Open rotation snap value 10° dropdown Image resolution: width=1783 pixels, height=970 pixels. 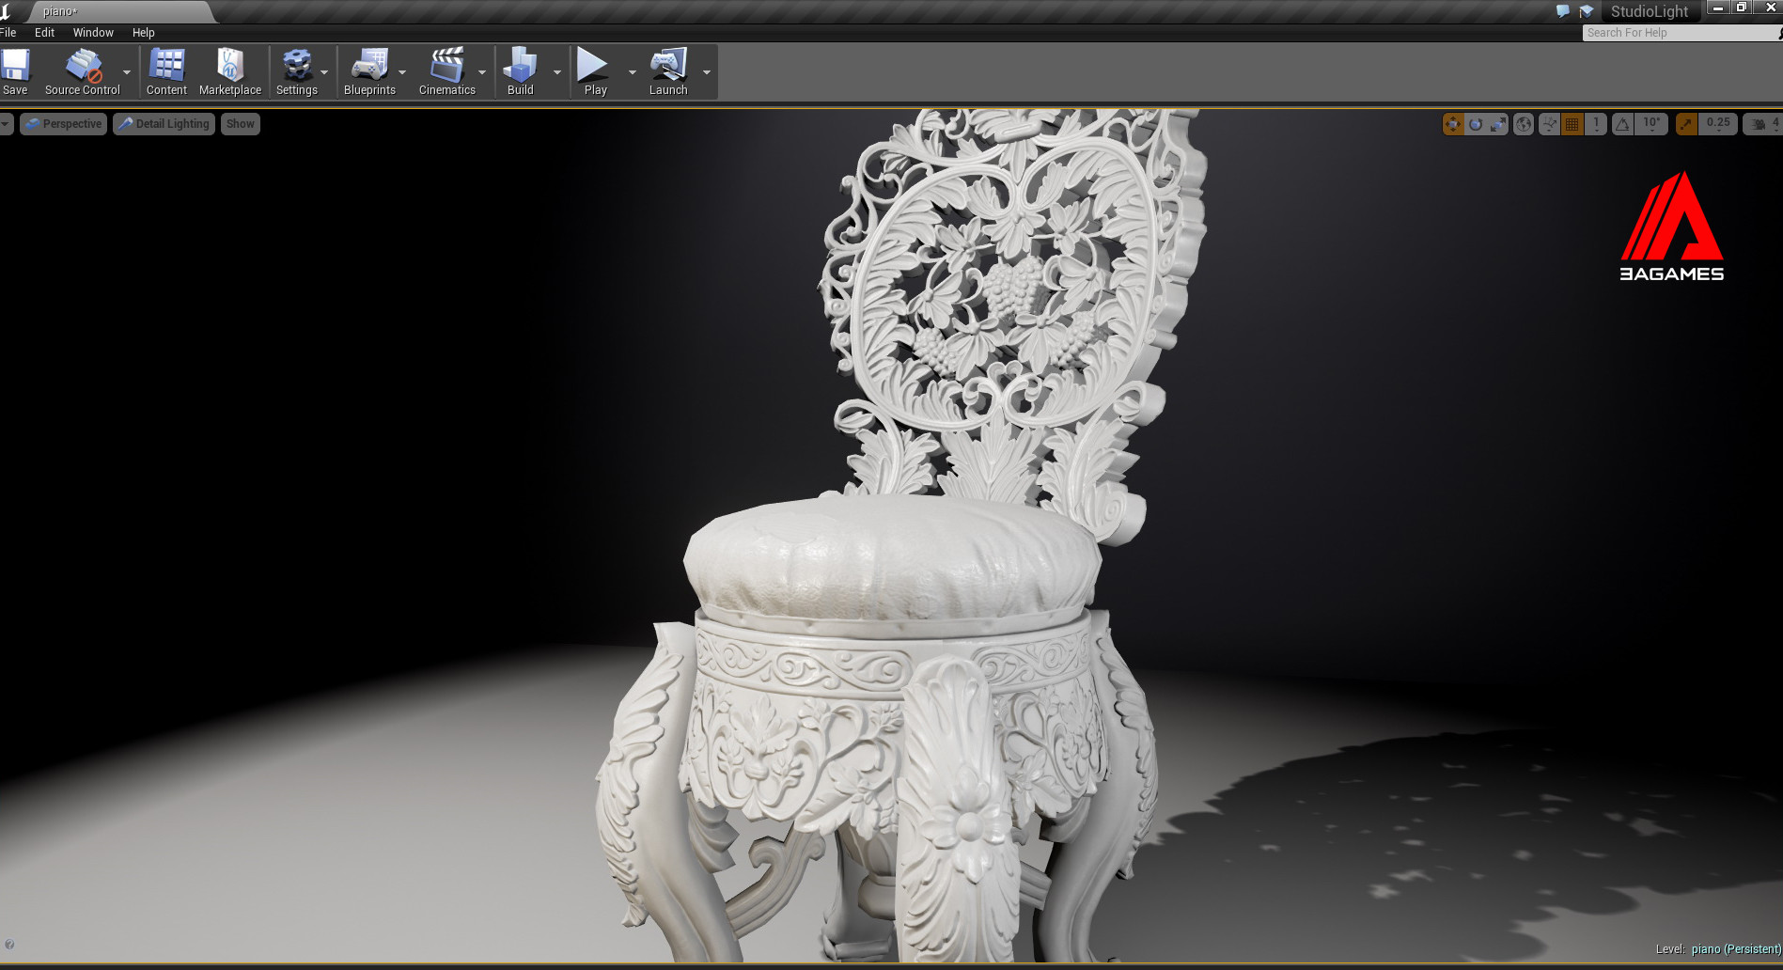pos(1651,124)
